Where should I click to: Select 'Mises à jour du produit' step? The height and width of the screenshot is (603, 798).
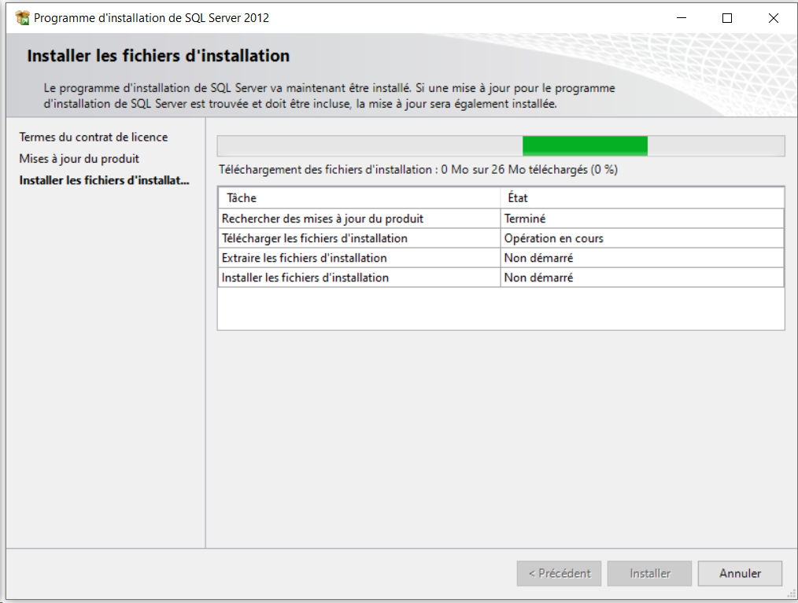click(79, 159)
